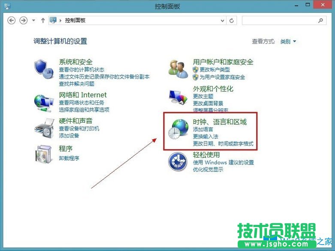Click the control panel icon in address bar
The width and height of the screenshot is (335, 251).
(53, 20)
